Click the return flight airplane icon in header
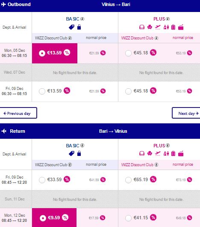 pos(4,131)
